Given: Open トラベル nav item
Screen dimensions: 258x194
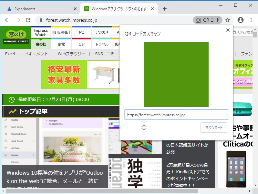Looking at the screenshot, I should pos(102,44).
